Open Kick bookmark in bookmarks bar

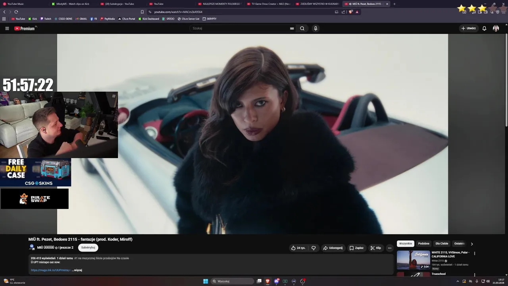click(33, 19)
